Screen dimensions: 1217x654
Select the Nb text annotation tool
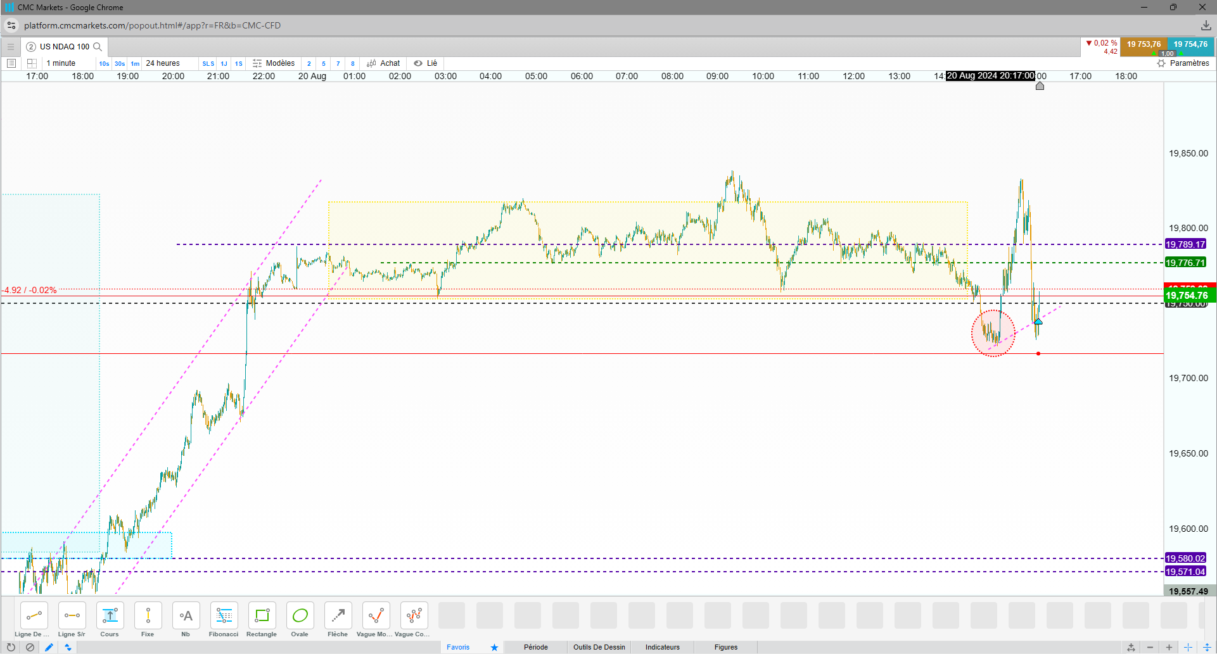tap(186, 615)
